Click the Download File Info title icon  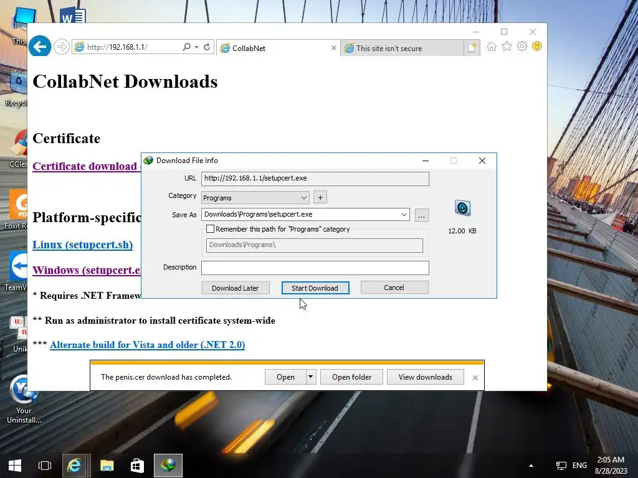click(148, 161)
